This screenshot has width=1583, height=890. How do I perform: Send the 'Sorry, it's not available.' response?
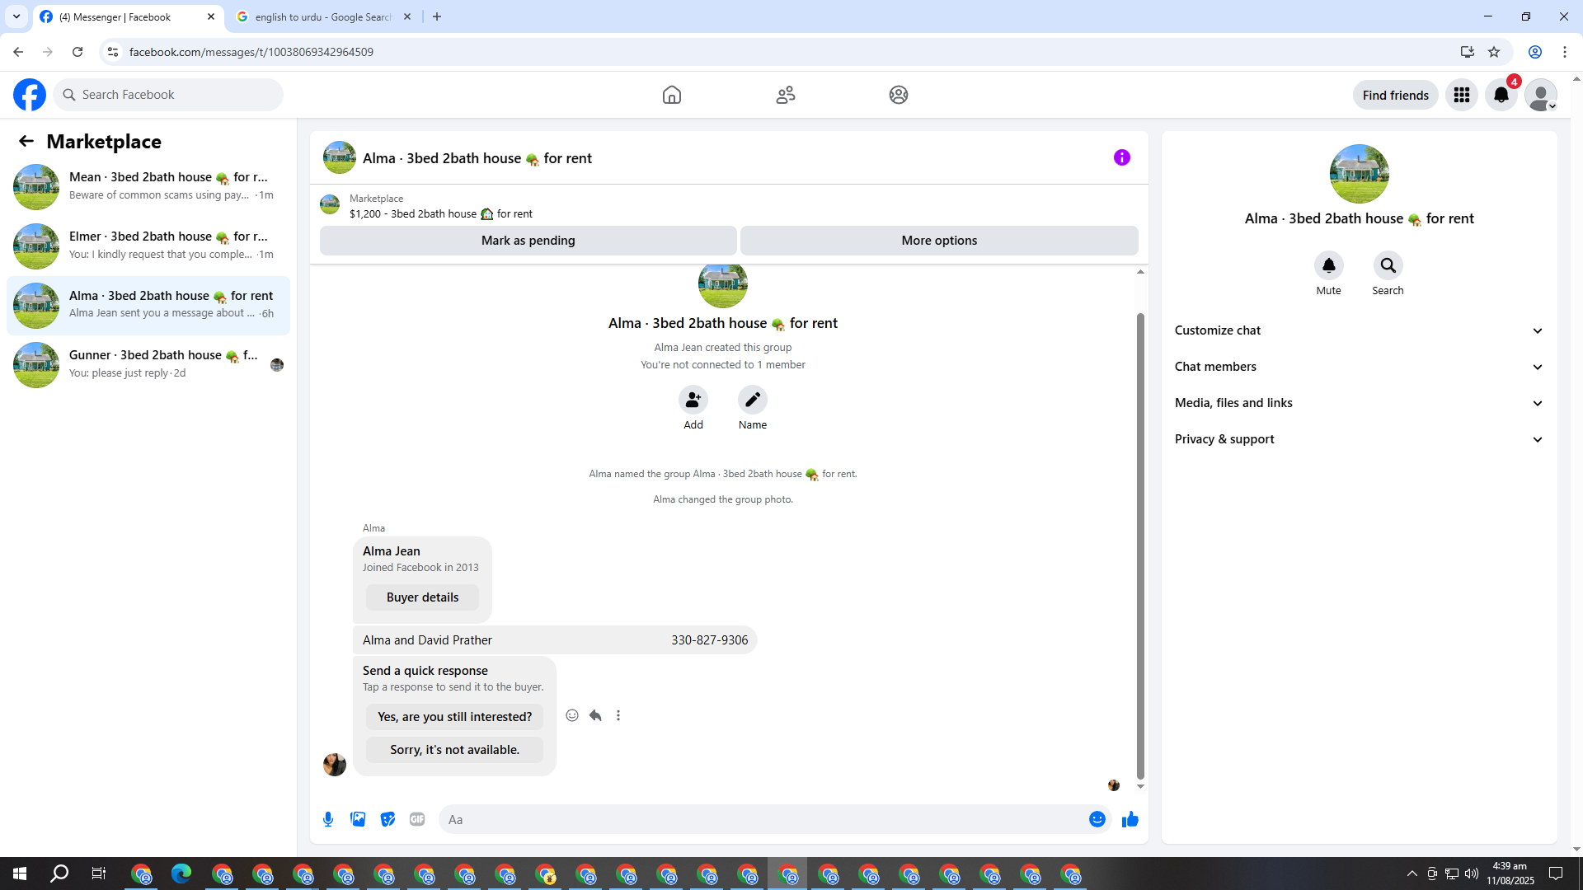coord(454,750)
